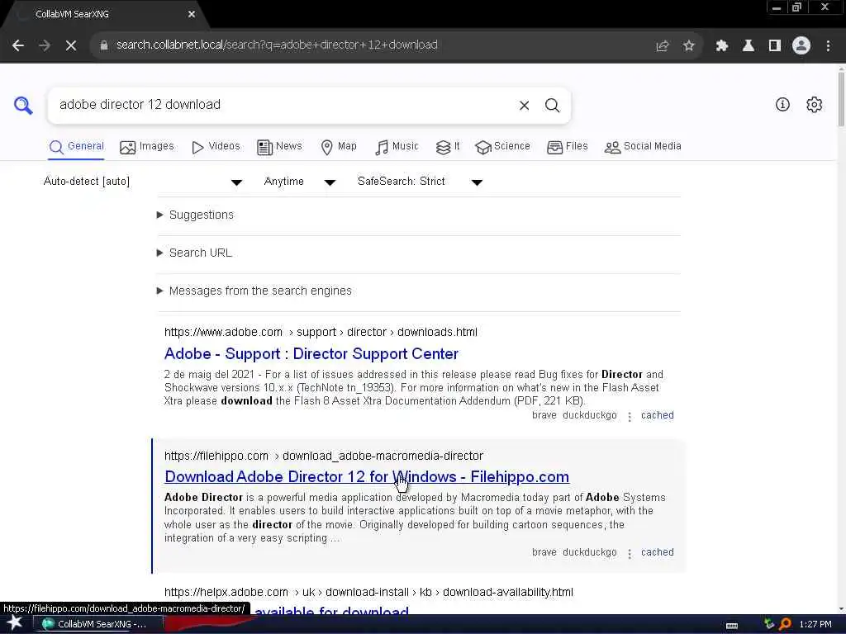The height and width of the screenshot is (634, 846).
Task: Click the orange search tray icon
Action: tap(785, 624)
